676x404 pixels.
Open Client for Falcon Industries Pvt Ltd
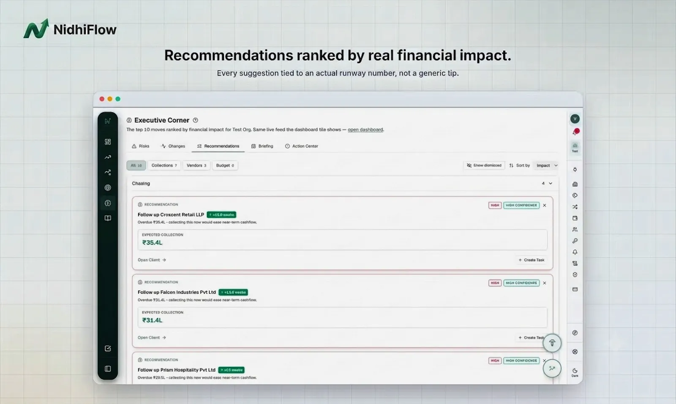[152, 338]
